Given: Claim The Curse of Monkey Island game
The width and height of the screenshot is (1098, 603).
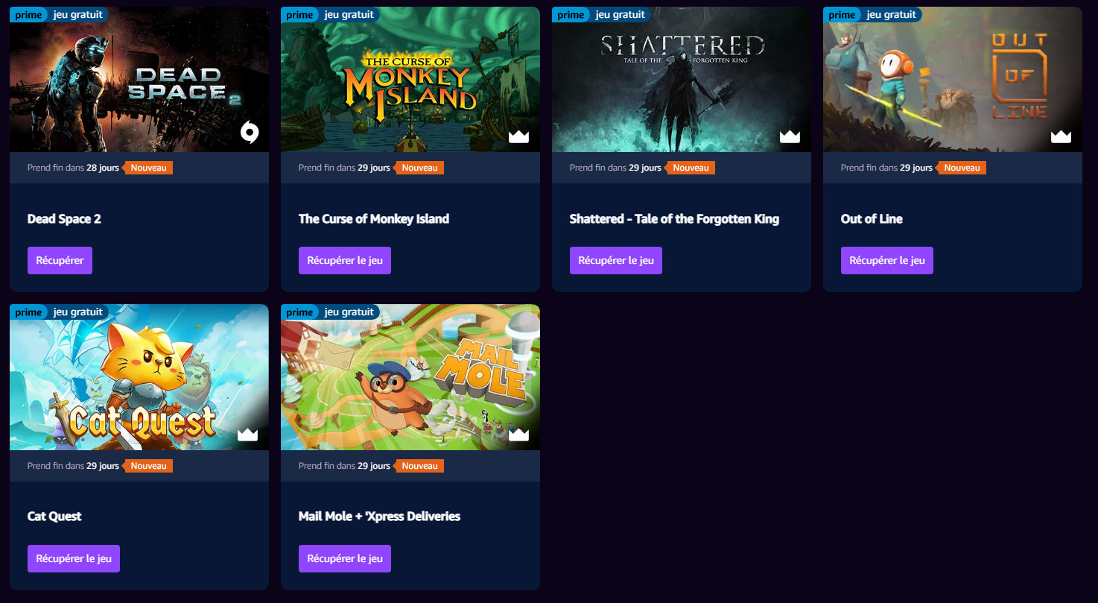Looking at the screenshot, I should coord(345,260).
